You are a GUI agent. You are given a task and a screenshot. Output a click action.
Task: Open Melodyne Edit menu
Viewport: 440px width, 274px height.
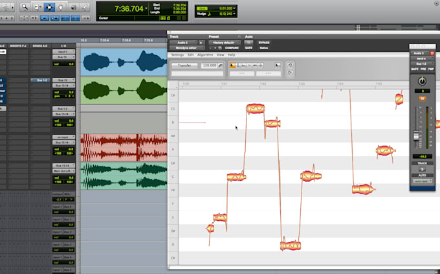[190, 55]
